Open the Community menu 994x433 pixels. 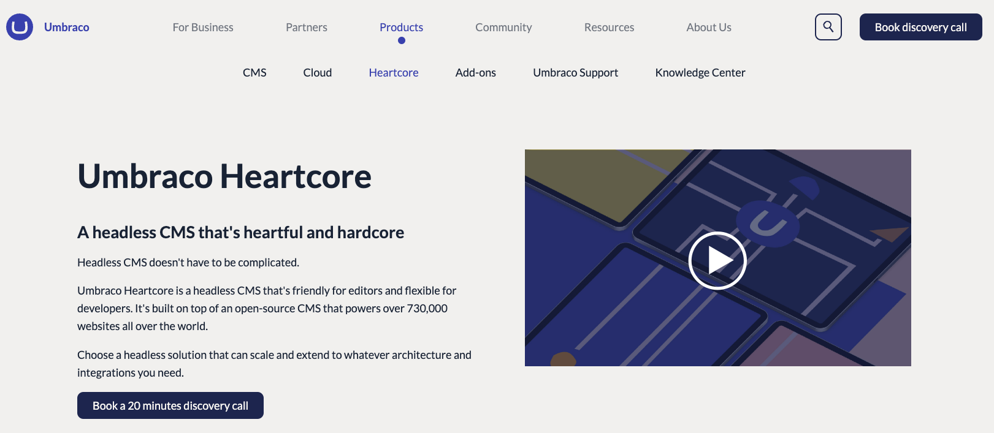click(x=503, y=27)
